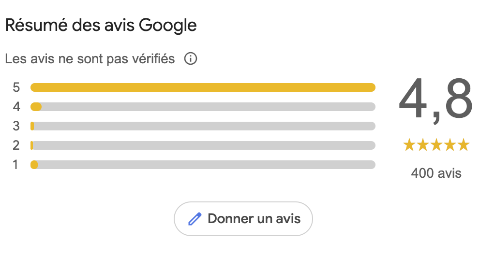The image size is (480, 256).
Task: Pick the 1-star rating bar
Action: (203, 165)
